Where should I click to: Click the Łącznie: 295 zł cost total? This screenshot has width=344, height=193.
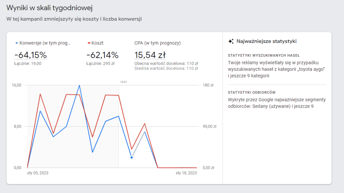coord(100,63)
